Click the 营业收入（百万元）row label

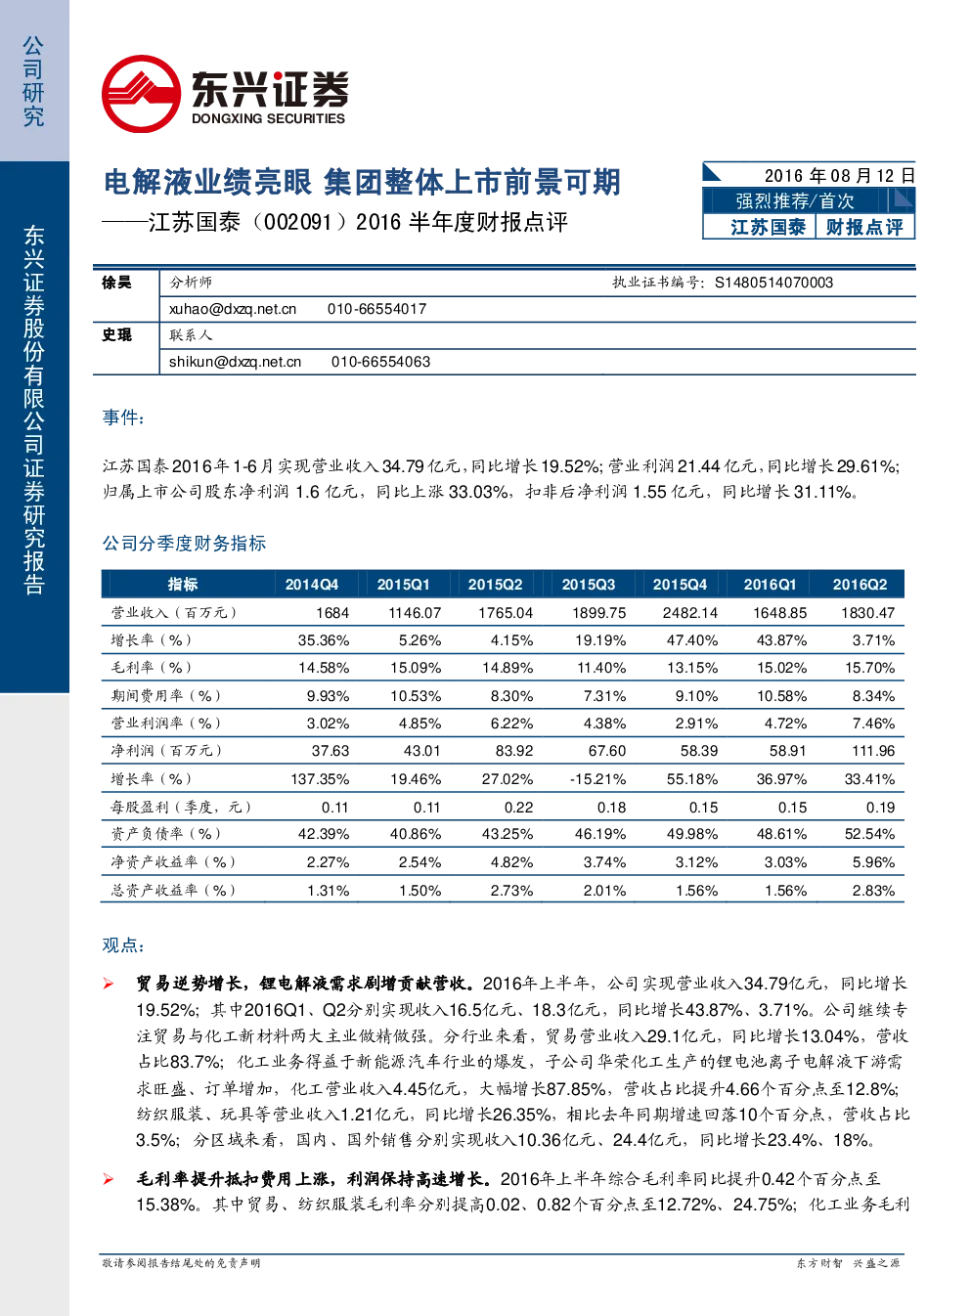pyautogui.click(x=174, y=613)
